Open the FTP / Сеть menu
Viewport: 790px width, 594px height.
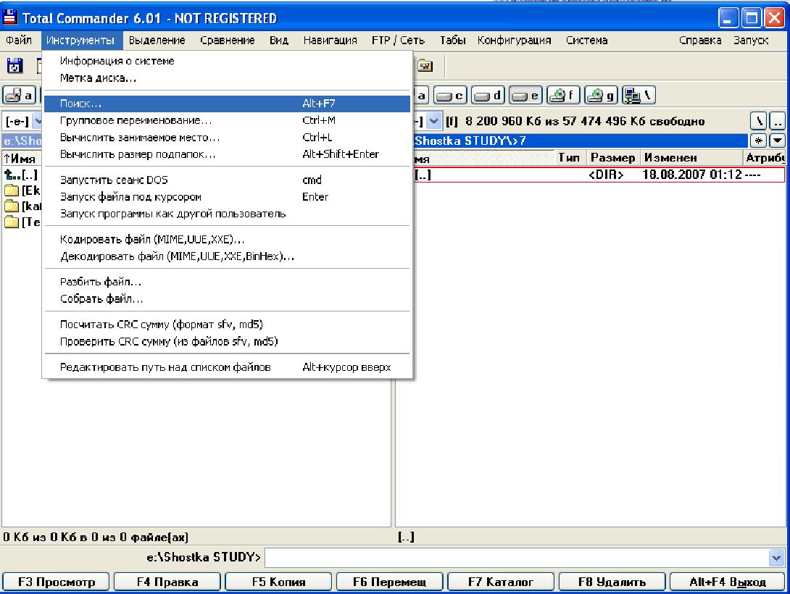(398, 41)
